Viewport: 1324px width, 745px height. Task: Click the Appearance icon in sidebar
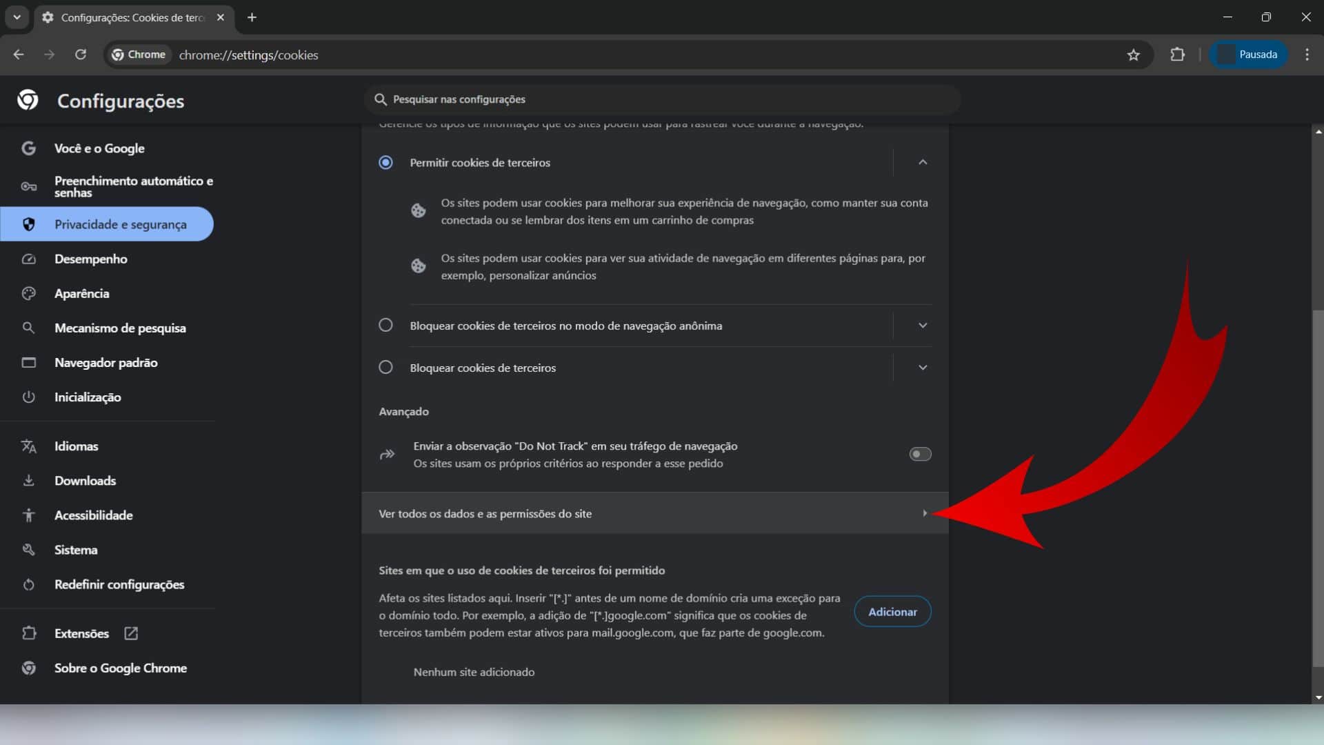(x=28, y=293)
